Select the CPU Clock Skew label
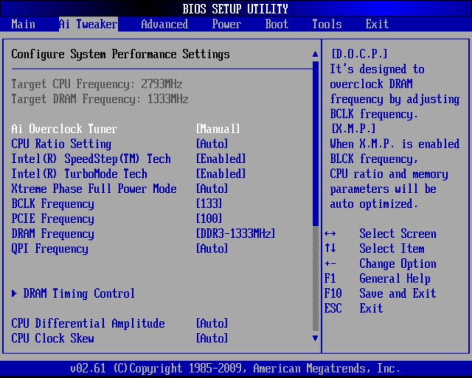Screen dimensions: 472x378 (x=52, y=338)
